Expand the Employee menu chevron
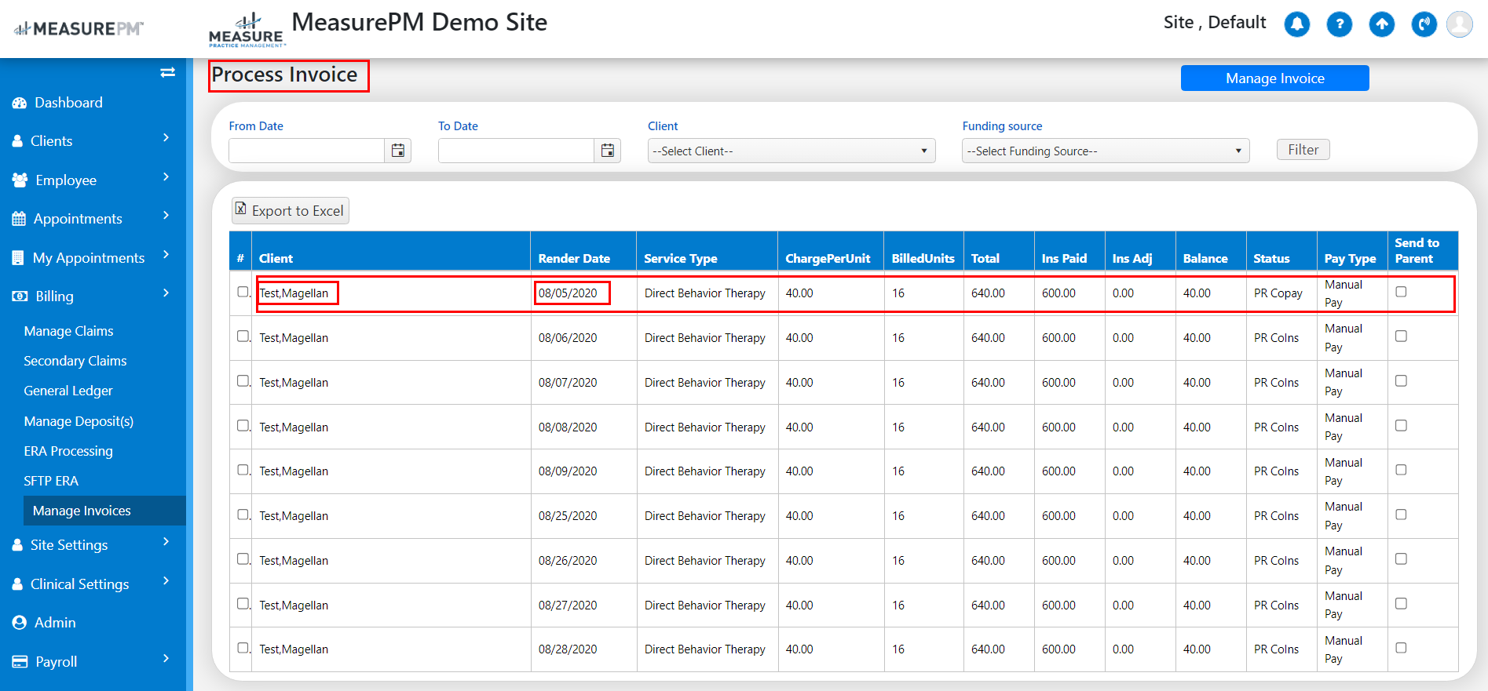 click(166, 177)
